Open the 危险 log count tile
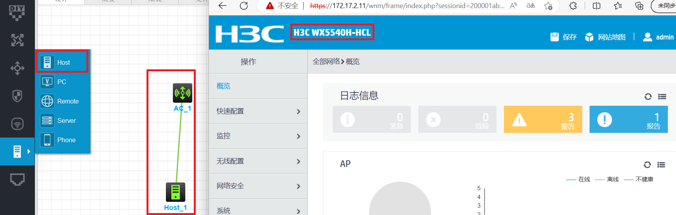 457,119
